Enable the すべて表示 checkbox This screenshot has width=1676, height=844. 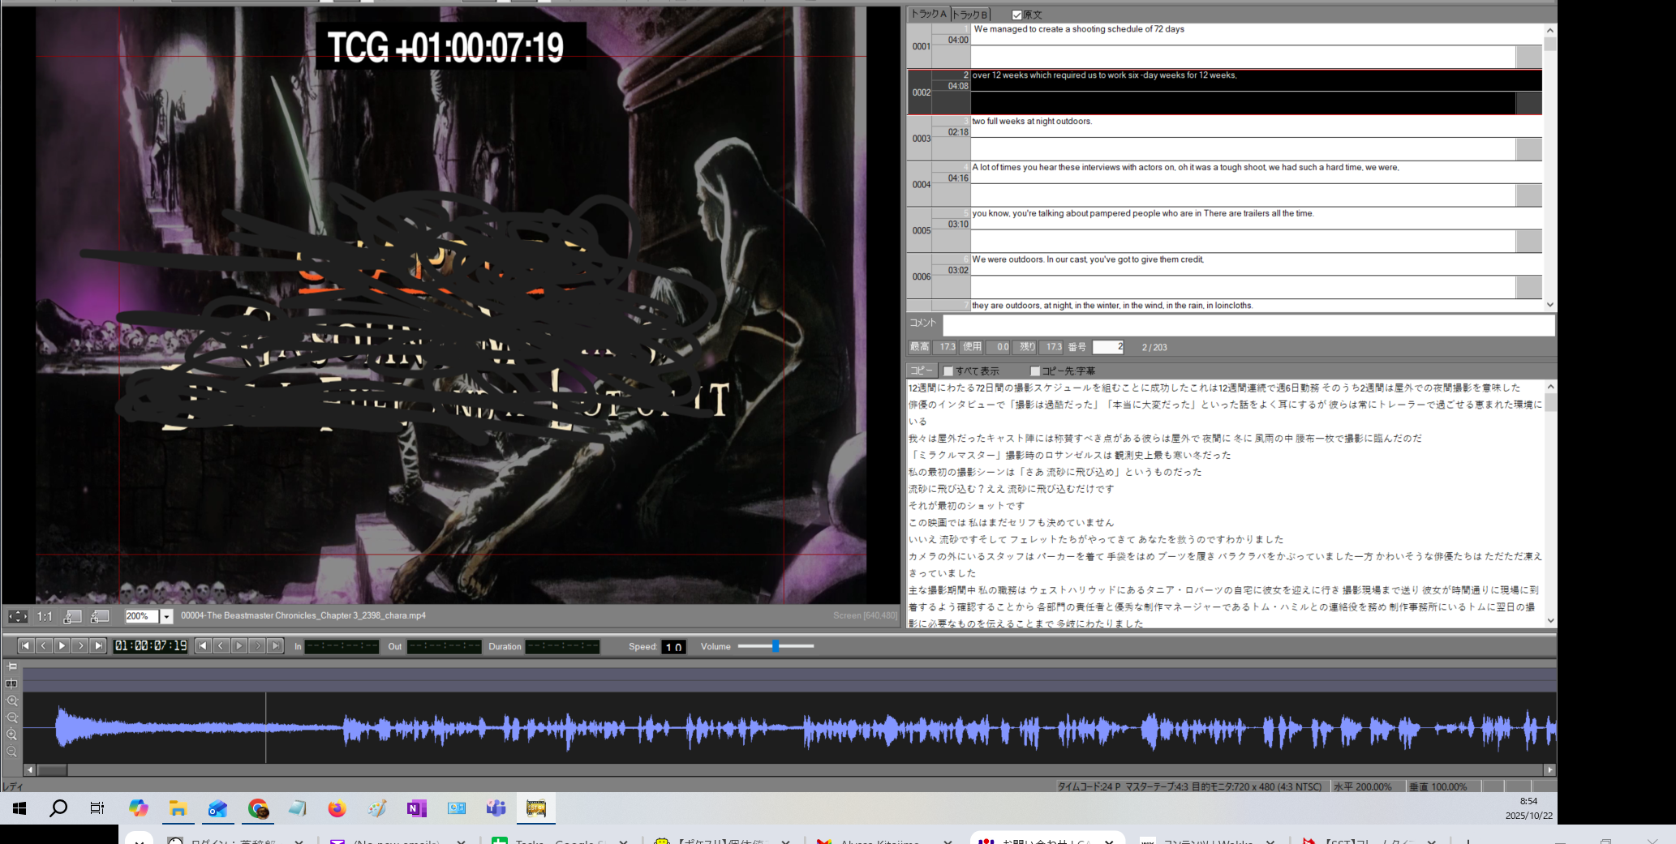click(x=948, y=371)
